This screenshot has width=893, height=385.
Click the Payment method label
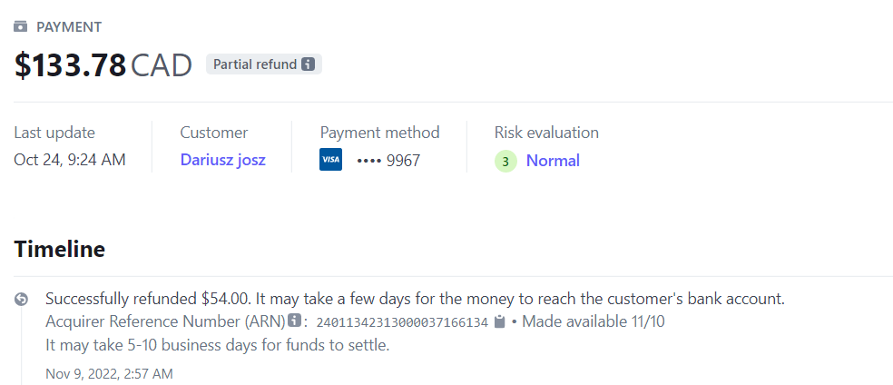click(x=379, y=133)
